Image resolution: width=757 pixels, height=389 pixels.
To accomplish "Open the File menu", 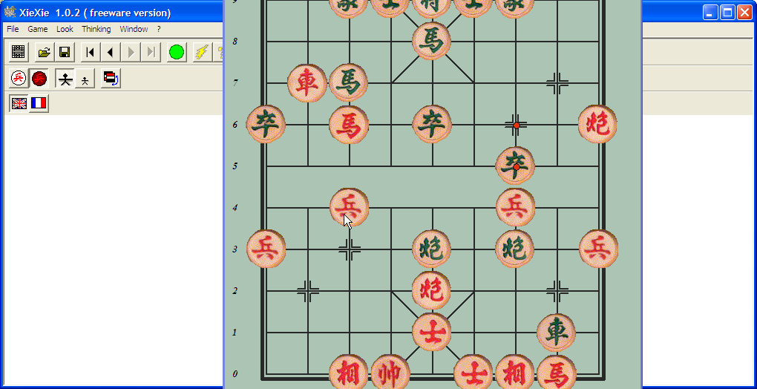I will 13,29.
